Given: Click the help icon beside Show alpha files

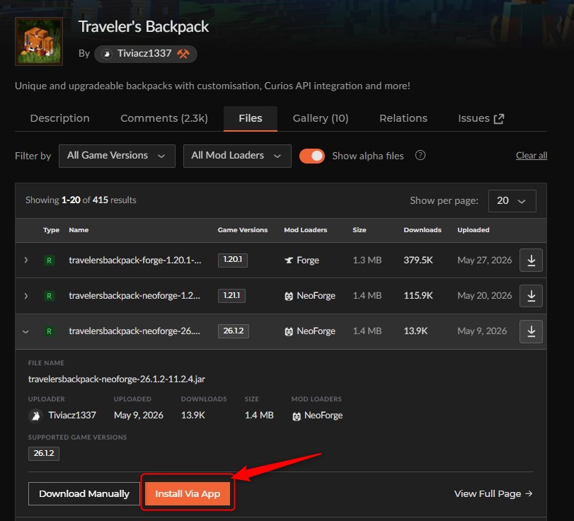Looking at the screenshot, I should [x=420, y=155].
